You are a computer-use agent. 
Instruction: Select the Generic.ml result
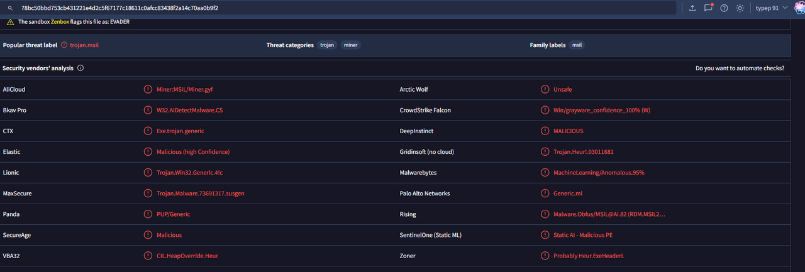click(568, 193)
